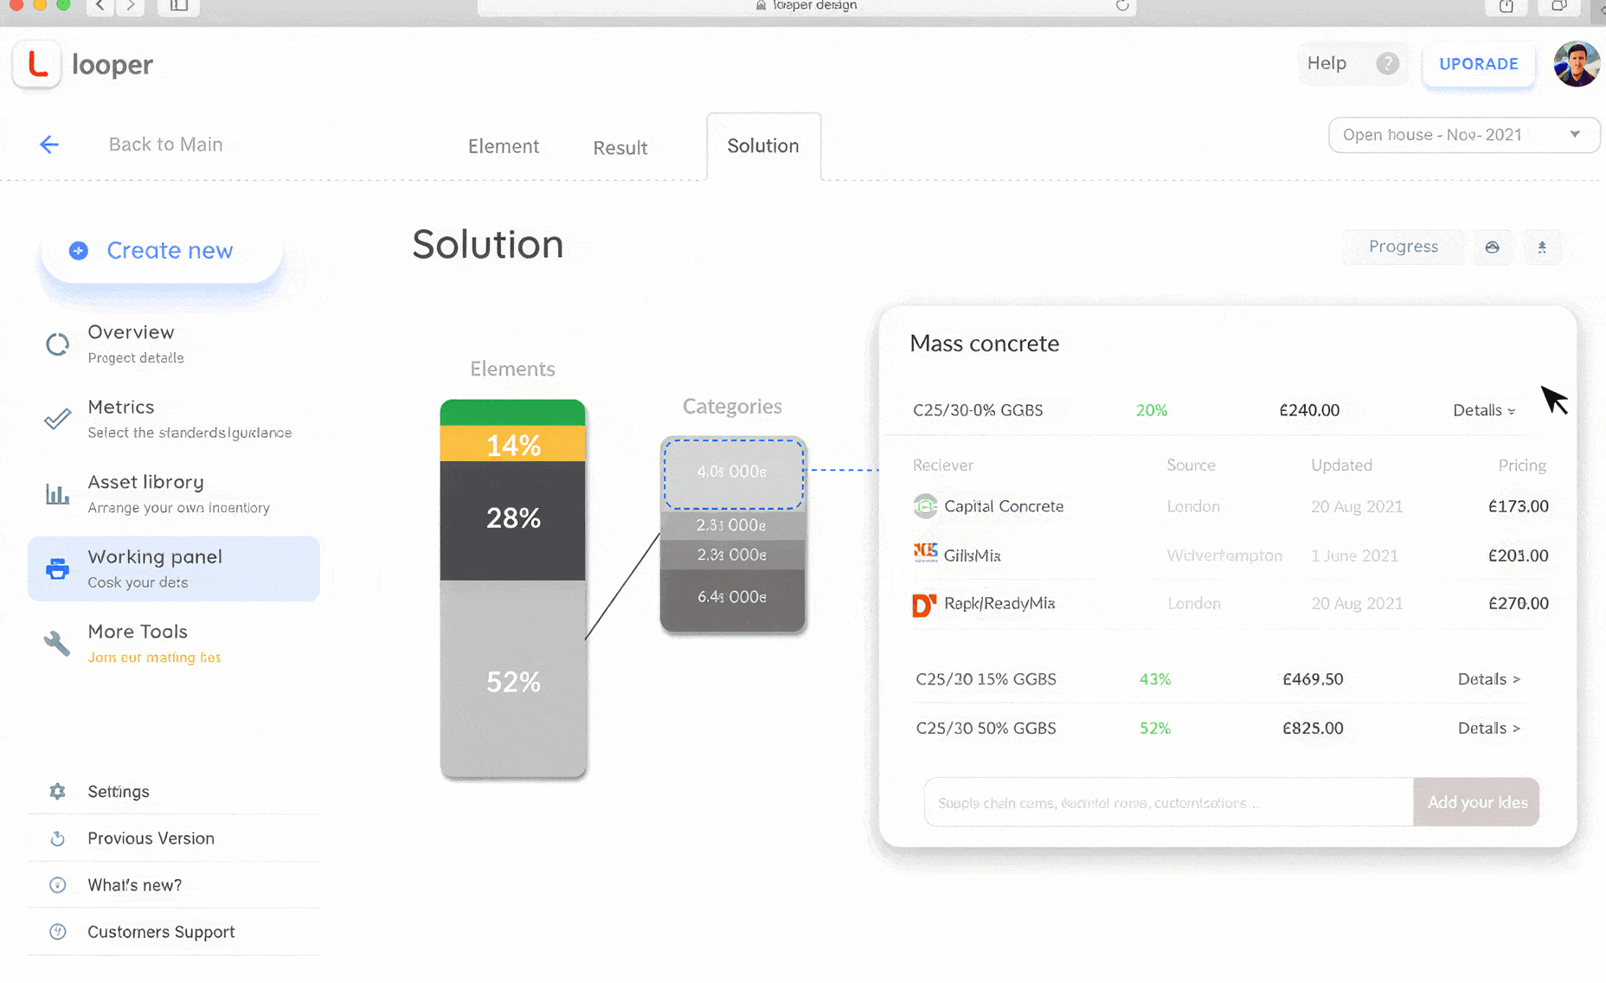Image resolution: width=1606 pixels, height=983 pixels.
Task: Click the supply chain ideas input field
Action: 1168,802
